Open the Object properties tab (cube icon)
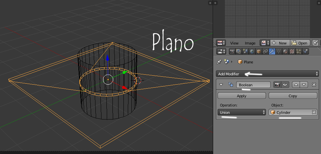Viewport: 321px width, 154px height. coord(259,51)
